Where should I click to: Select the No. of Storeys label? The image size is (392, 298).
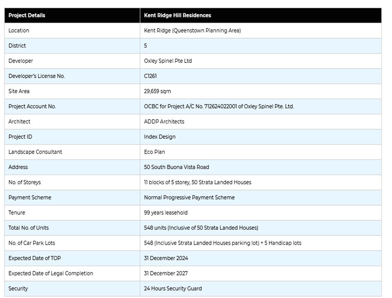point(25,182)
